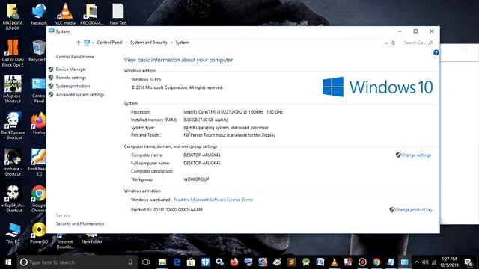Image resolution: width=479 pixels, height=269 pixels.
Task: Click the Windows 10 Pro edition text
Action: coord(146,79)
